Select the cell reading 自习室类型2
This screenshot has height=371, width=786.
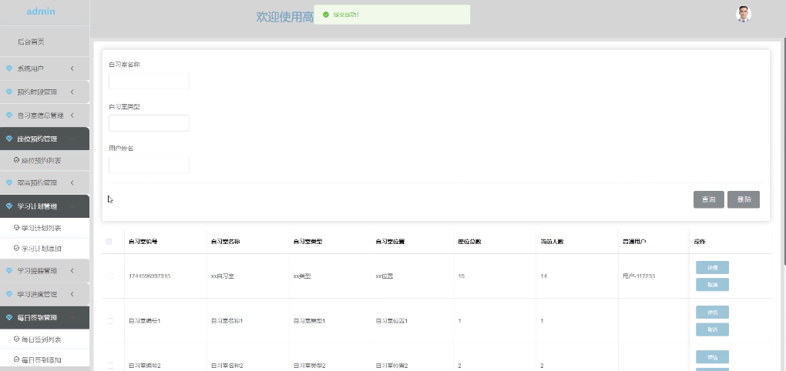point(309,366)
